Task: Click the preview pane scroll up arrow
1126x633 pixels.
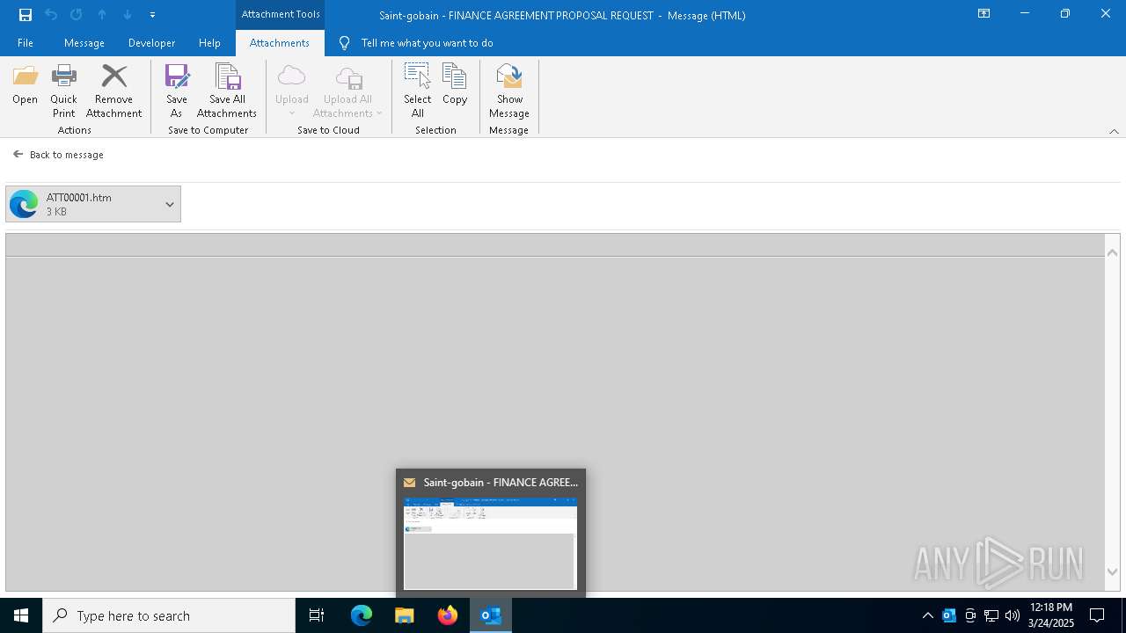Action: pyautogui.click(x=1112, y=252)
